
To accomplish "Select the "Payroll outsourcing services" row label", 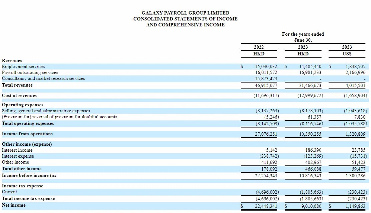I will click(x=30, y=72).
